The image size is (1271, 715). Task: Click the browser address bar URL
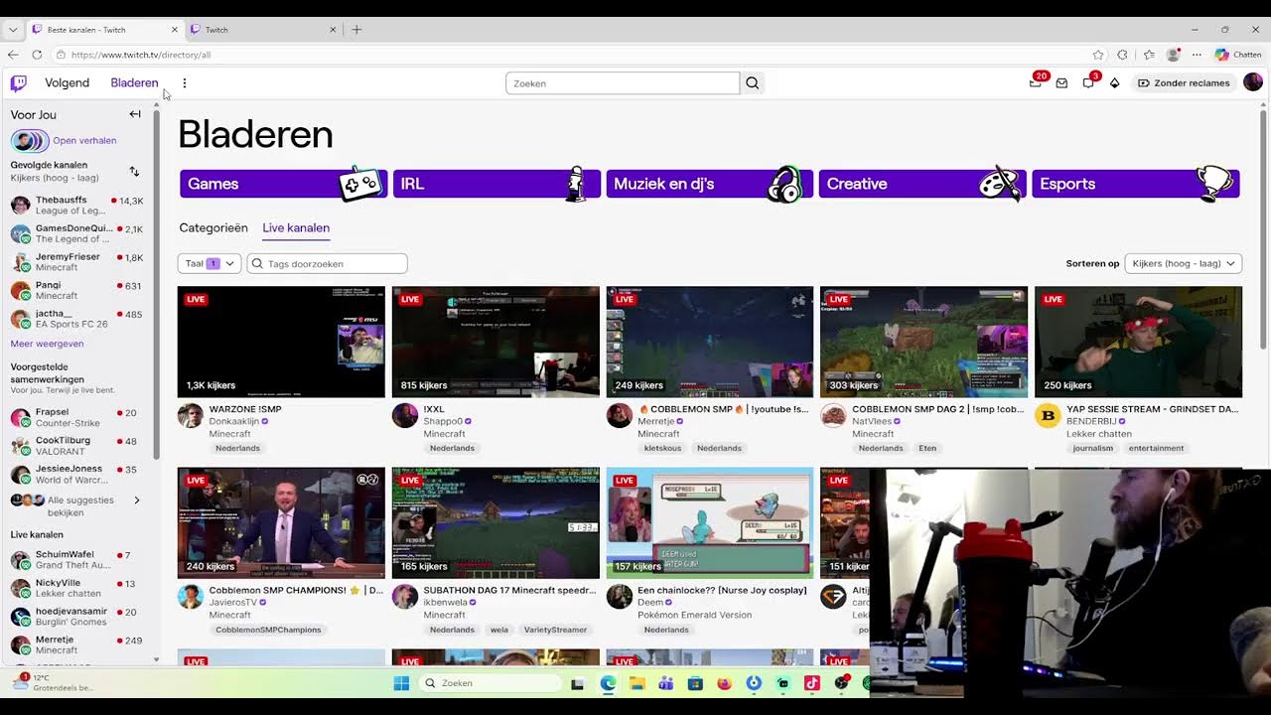141,55
